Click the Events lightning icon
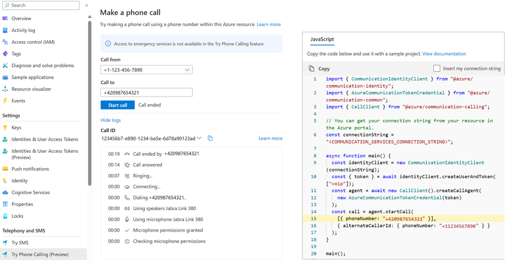Image resolution: width=507 pixels, height=263 pixels. click(5, 101)
